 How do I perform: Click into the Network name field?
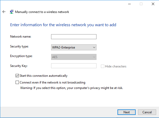click(x=74, y=37)
